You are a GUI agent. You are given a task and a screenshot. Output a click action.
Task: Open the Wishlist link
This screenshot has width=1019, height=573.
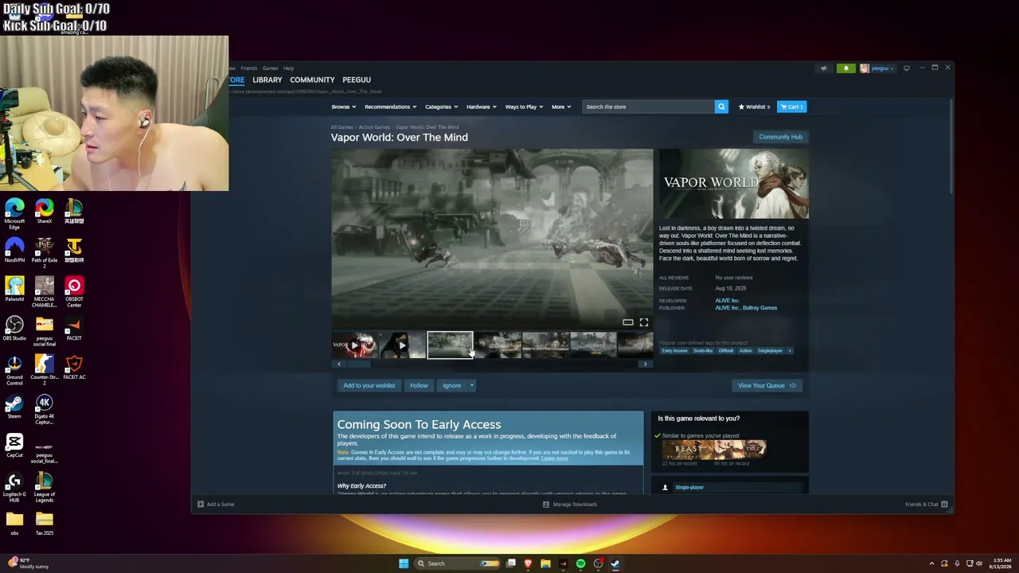tap(754, 107)
